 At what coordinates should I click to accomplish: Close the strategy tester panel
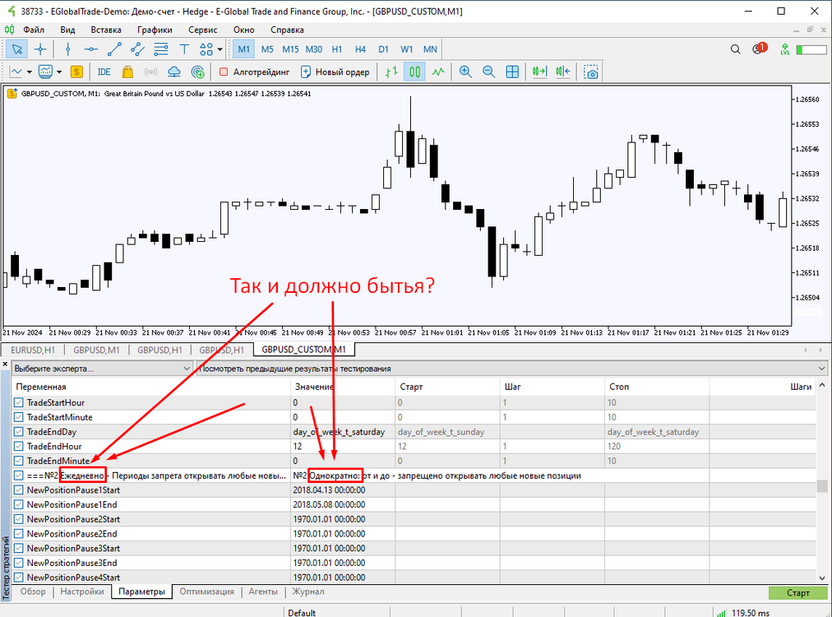pyautogui.click(x=5, y=364)
